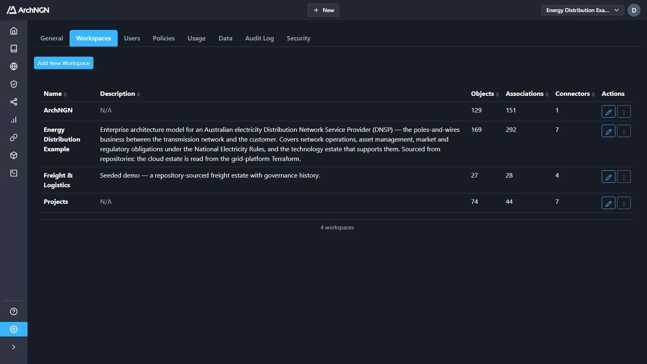Open more actions for Freight & Logistics
Viewport: 647px width, 364px height.
coord(624,177)
